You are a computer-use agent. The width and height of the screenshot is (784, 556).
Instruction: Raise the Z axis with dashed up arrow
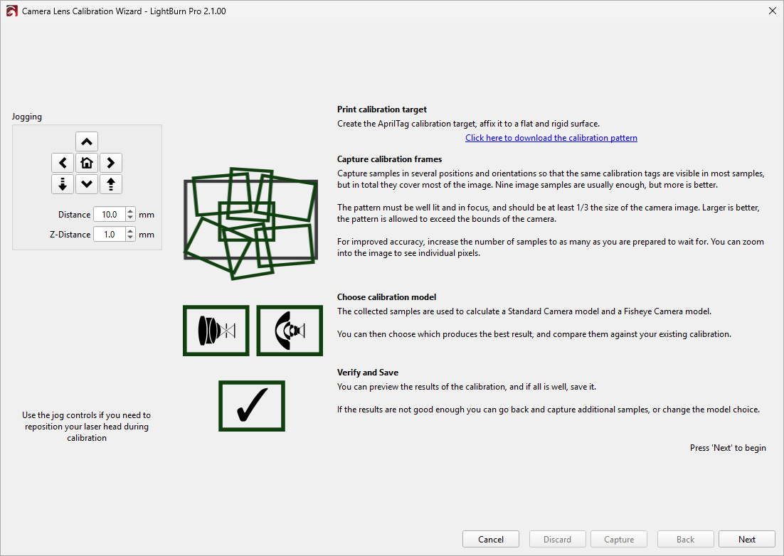(111, 184)
